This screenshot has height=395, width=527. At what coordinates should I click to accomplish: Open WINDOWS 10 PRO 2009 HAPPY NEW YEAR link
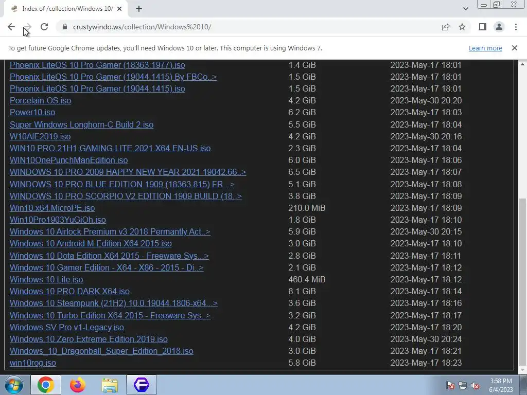coord(128,172)
